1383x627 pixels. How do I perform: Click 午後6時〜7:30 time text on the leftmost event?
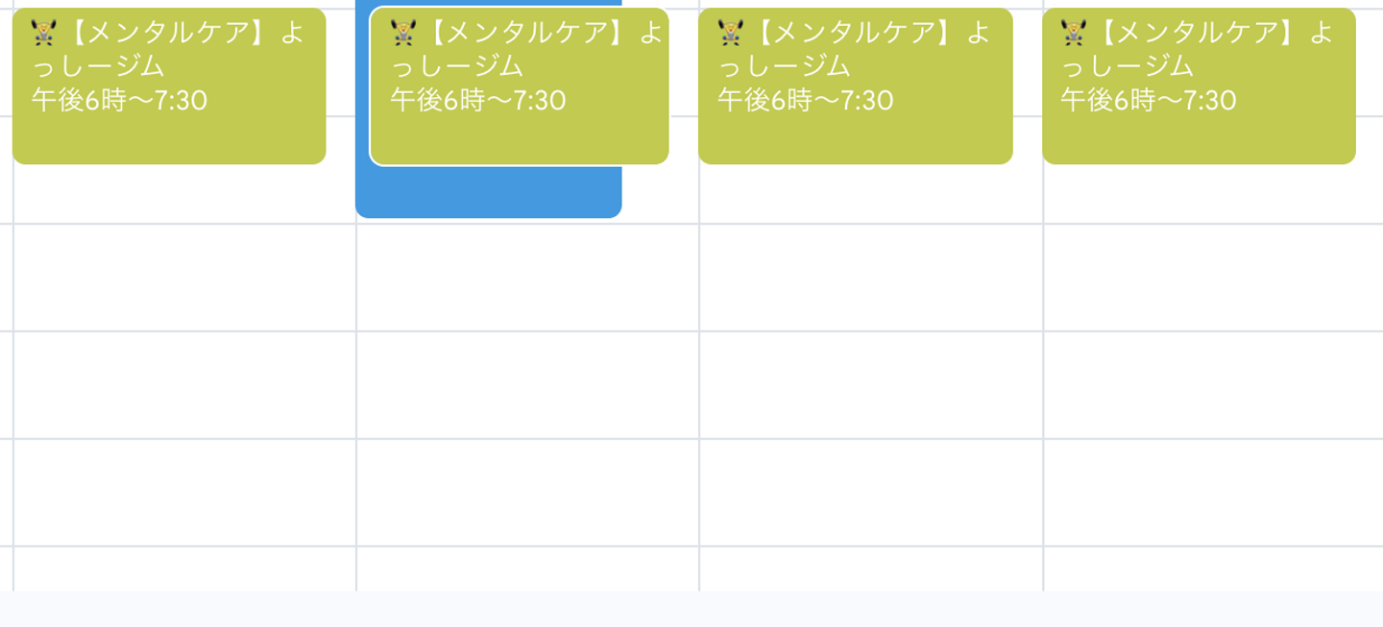119,101
